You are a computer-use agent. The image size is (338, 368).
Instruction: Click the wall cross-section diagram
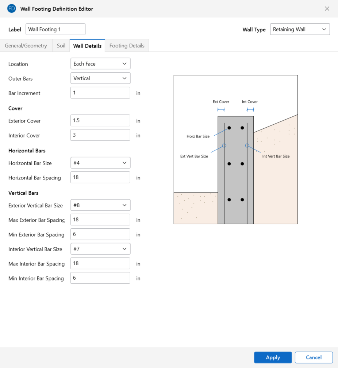[x=235, y=150]
